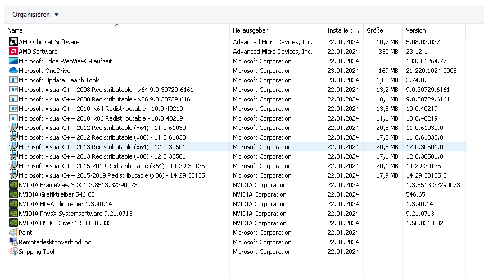Click icon of Visual C++ 2015-2019 (x64) entry
The width and height of the screenshot is (484, 278).
point(13,166)
